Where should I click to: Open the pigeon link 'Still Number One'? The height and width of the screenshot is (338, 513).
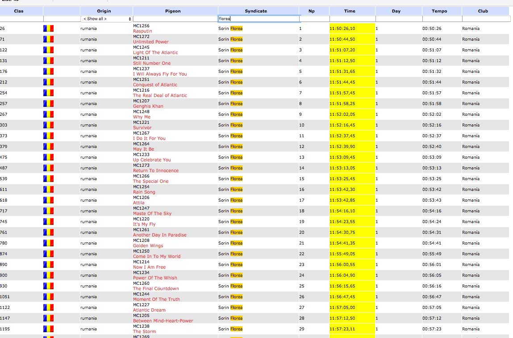[152, 63]
